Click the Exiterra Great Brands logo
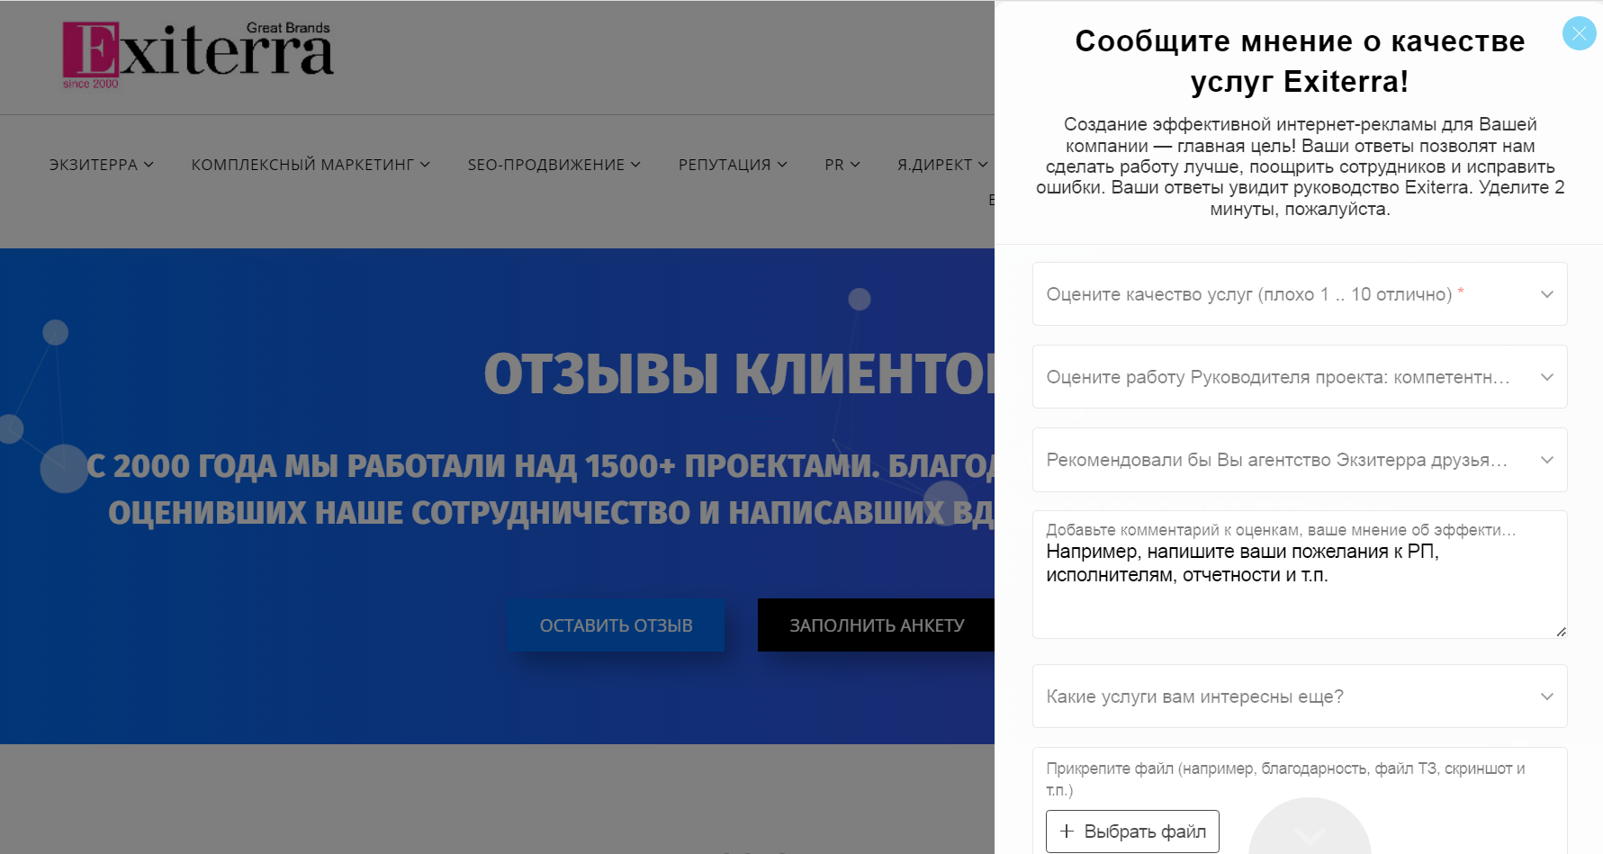Viewport: 1603px width, 854px height. (x=198, y=55)
